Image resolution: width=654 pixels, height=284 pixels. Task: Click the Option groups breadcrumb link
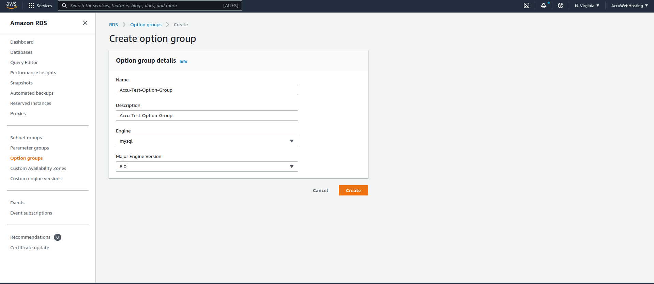pos(146,25)
